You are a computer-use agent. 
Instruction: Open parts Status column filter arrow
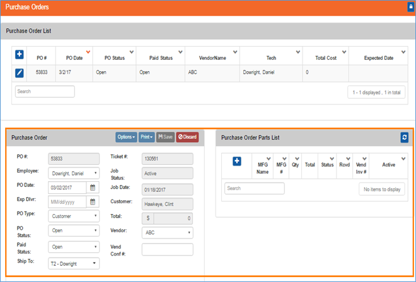332,159
